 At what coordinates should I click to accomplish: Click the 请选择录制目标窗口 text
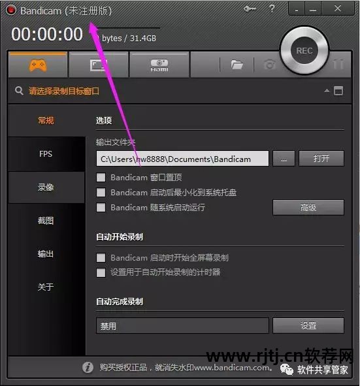click(64, 91)
